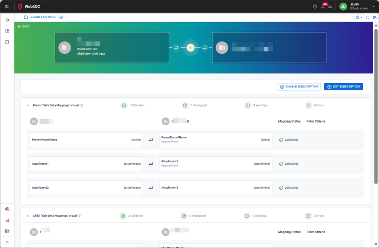Open the boards layout sidebar icon
Viewport: 379px width, 248px height.
pyautogui.click(x=7, y=31)
